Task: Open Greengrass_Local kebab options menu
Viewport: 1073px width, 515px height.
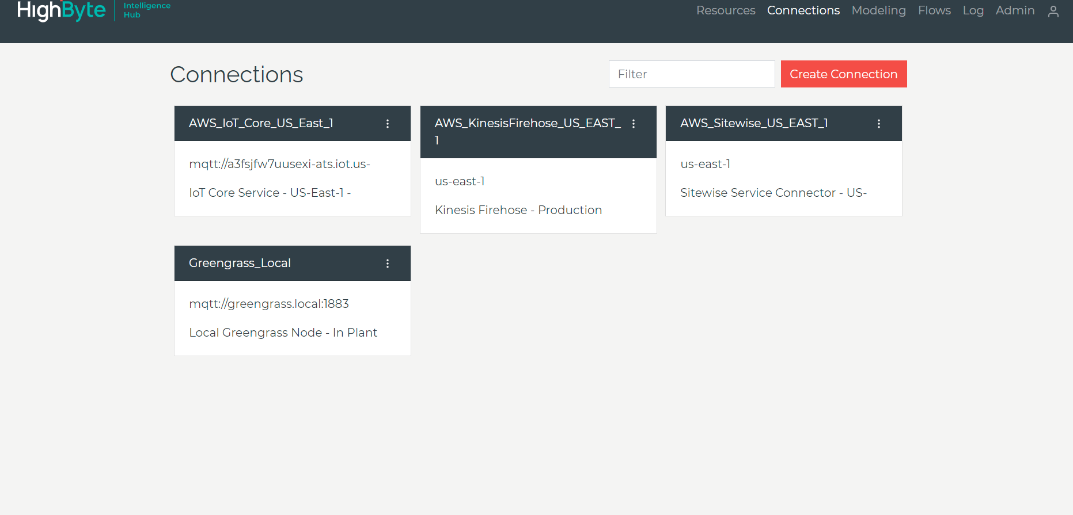Action: click(x=388, y=264)
